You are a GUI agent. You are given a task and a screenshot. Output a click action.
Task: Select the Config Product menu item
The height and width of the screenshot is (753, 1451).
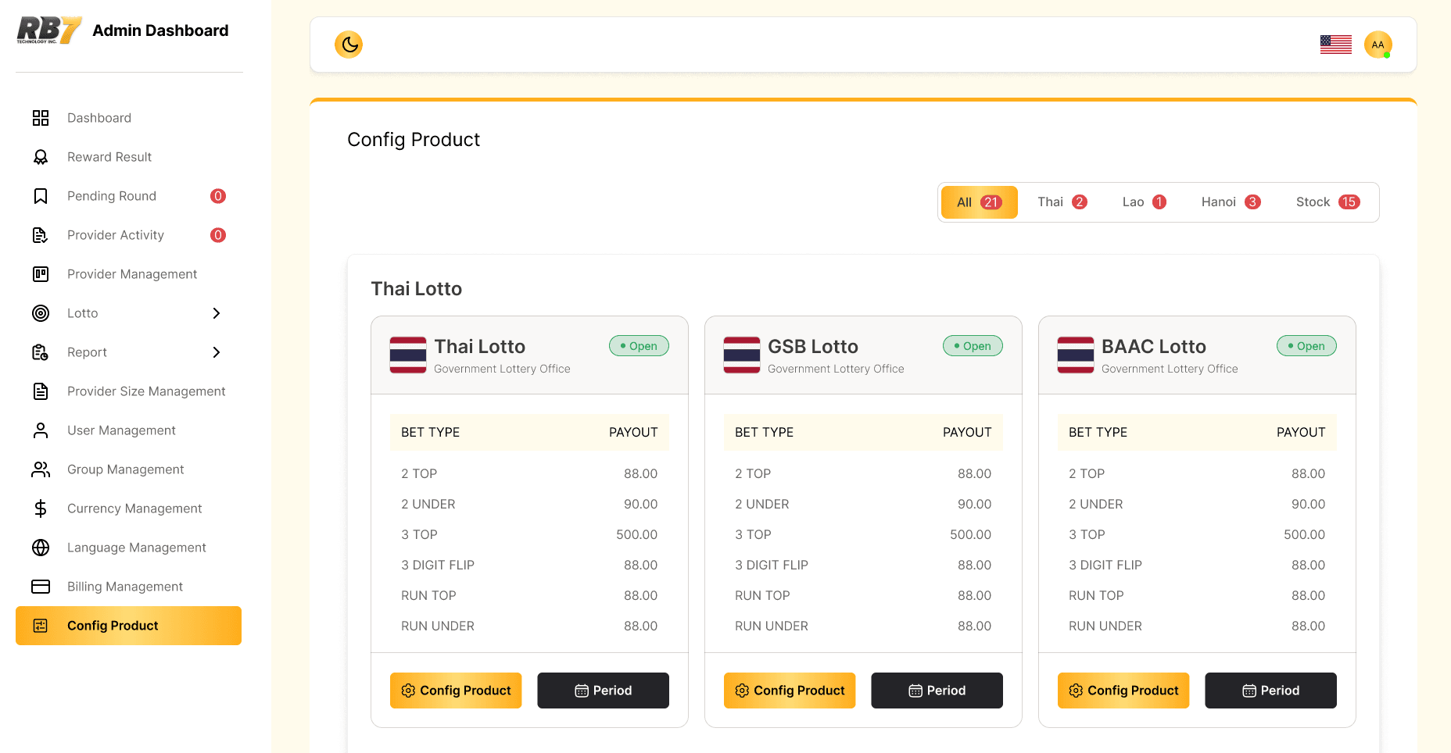click(128, 626)
